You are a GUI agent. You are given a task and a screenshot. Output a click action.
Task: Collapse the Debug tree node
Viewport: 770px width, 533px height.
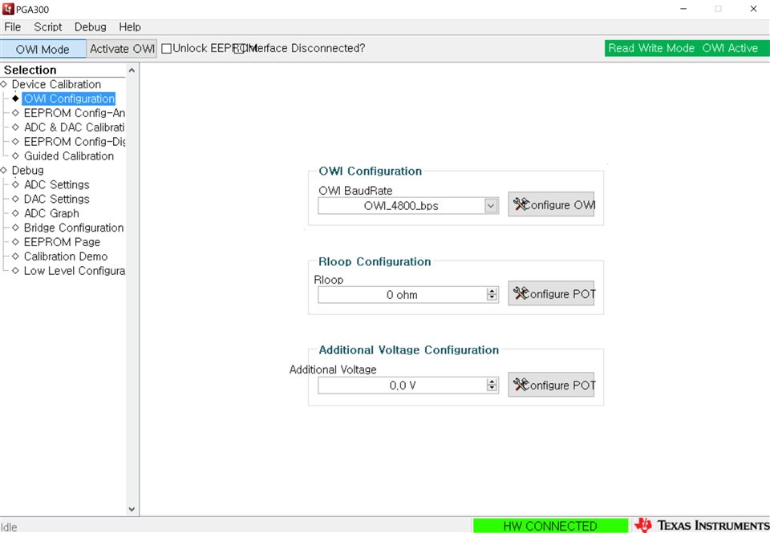pos(3,170)
